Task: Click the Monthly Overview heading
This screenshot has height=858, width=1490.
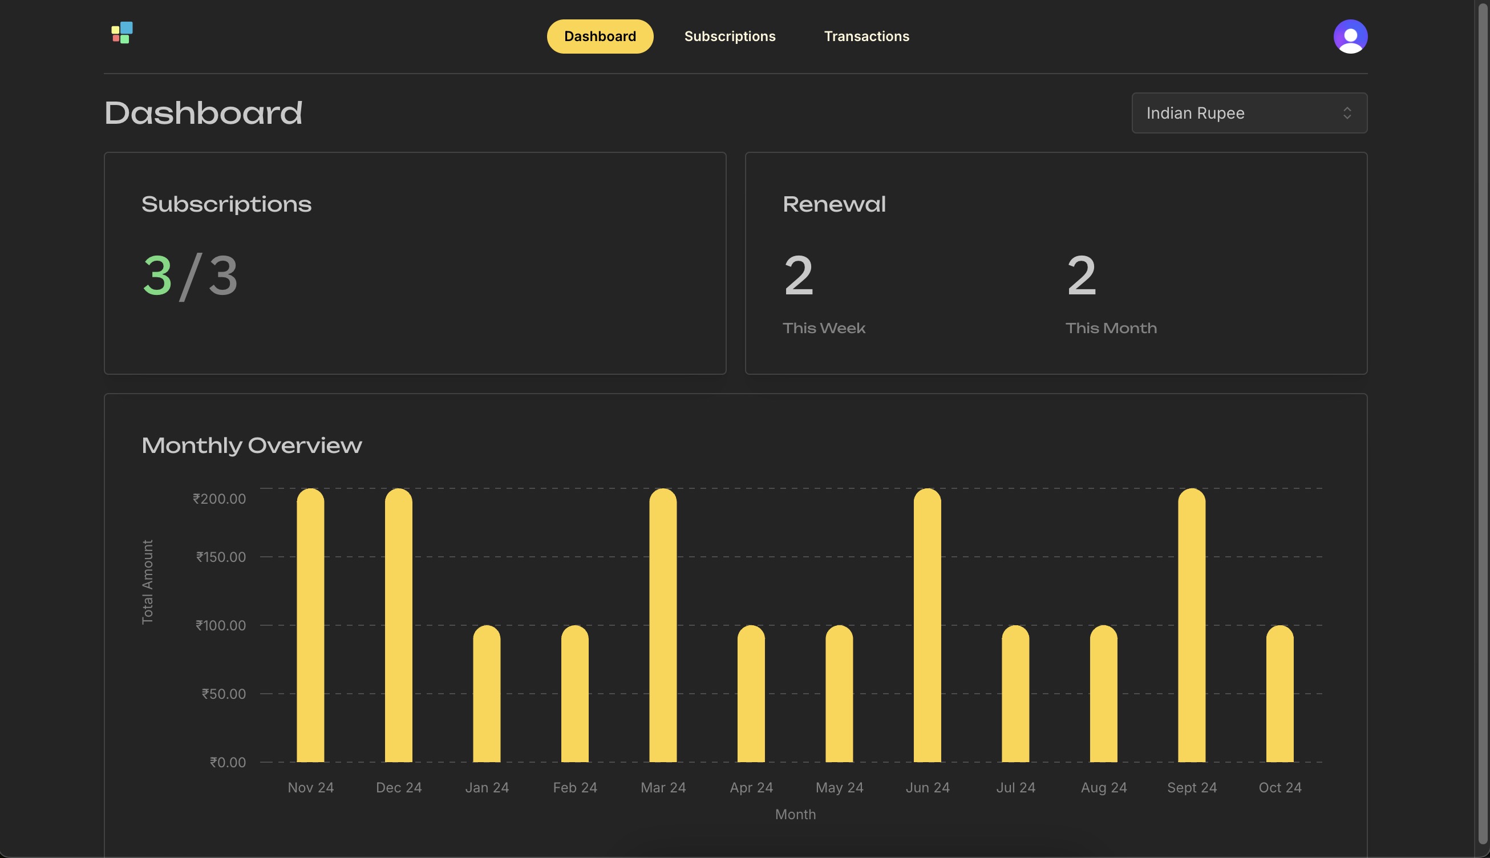Action: point(252,446)
